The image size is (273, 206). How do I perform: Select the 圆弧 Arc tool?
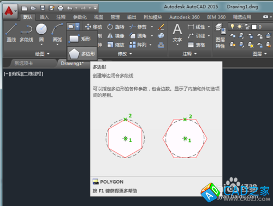point(57,33)
